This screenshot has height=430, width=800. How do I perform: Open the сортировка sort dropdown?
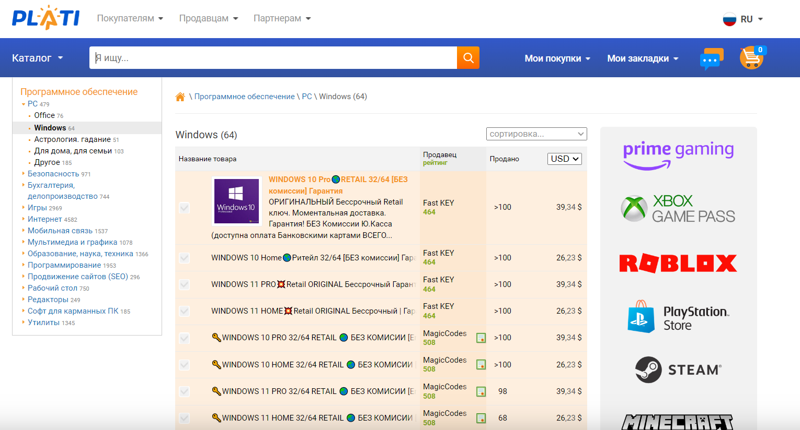pyautogui.click(x=536, y=134)
